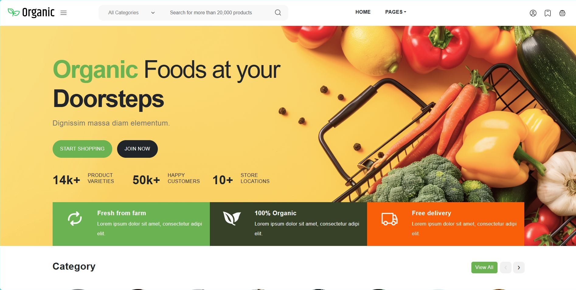The image size is (576, 290).
Task: Click the Free delivery truck icon
Action: tap(390, 219)
